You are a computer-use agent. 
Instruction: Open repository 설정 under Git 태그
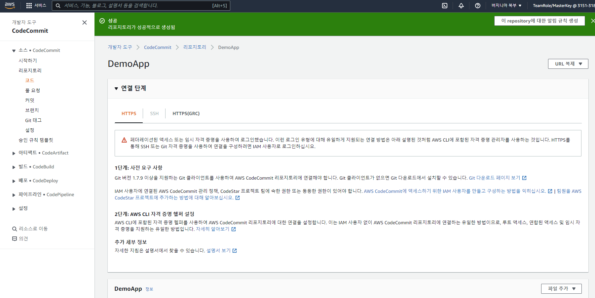click(x=30, y=130)
